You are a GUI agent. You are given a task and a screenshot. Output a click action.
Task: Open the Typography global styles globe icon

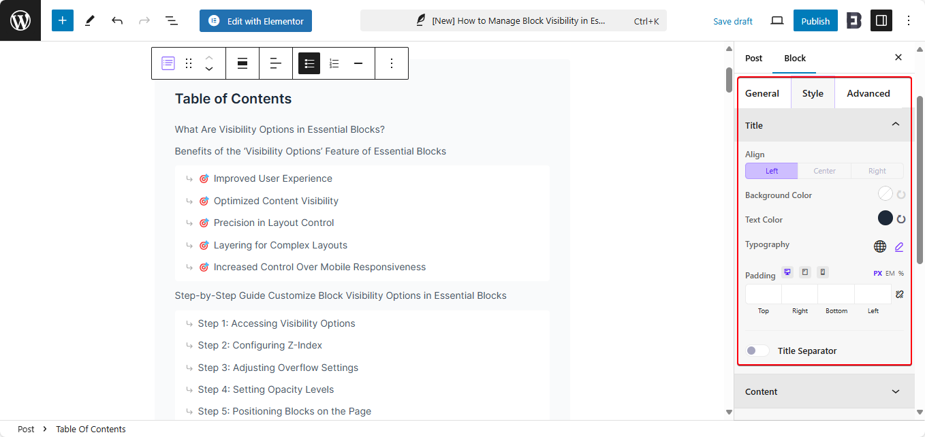[880, 246]
